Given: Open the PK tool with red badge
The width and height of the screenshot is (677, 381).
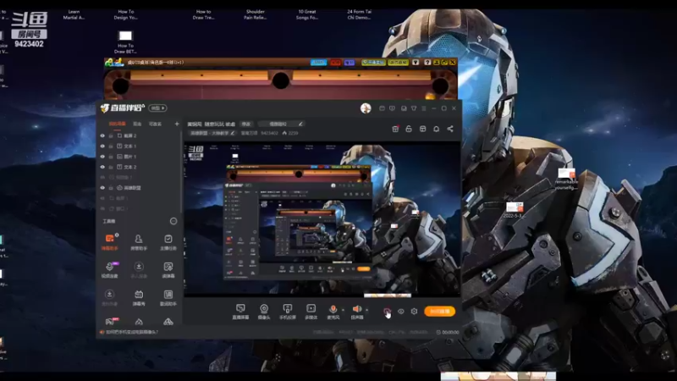Looking at the screenshot, I should click(111, 321).
